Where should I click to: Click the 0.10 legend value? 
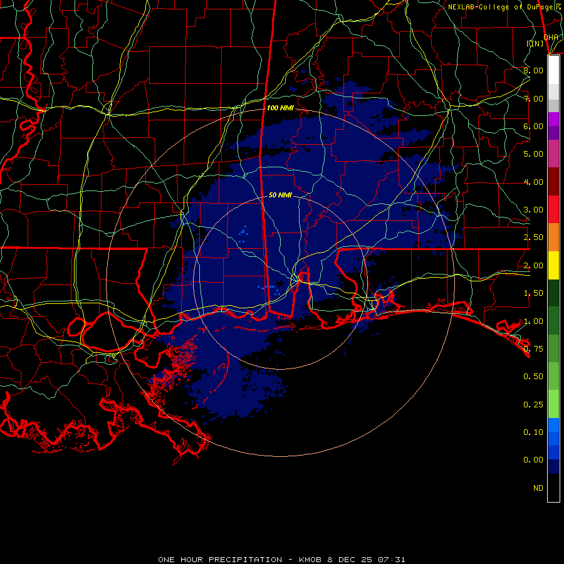533,432
